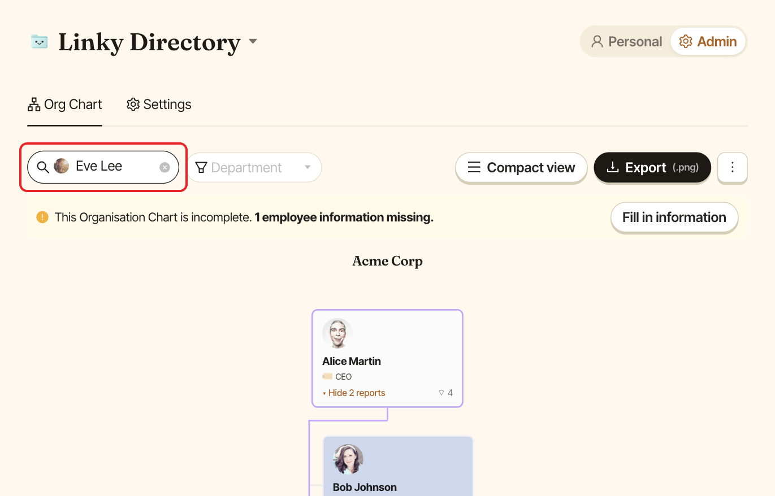Image resolution: width=775 pixels, height=496 pixels.
Task: Click the Linky Directory folder mascot icon
Action: point(40,41)
